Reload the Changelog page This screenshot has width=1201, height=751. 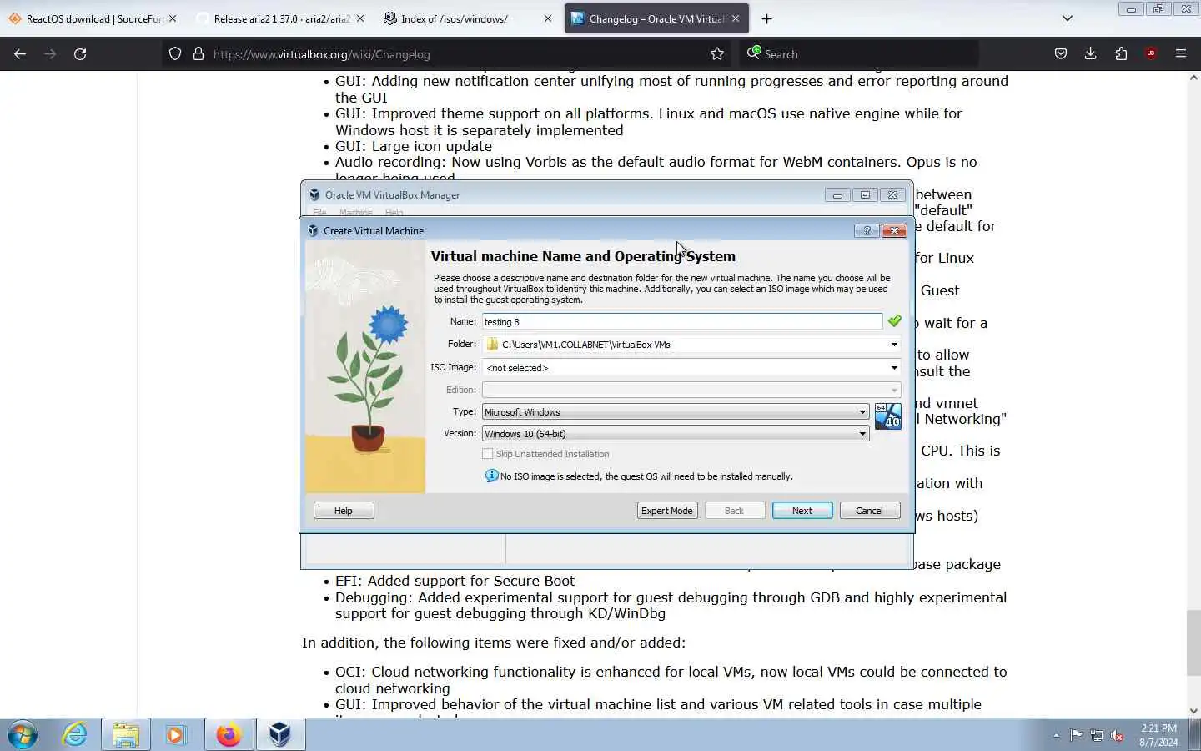click(x=80, y=53)
